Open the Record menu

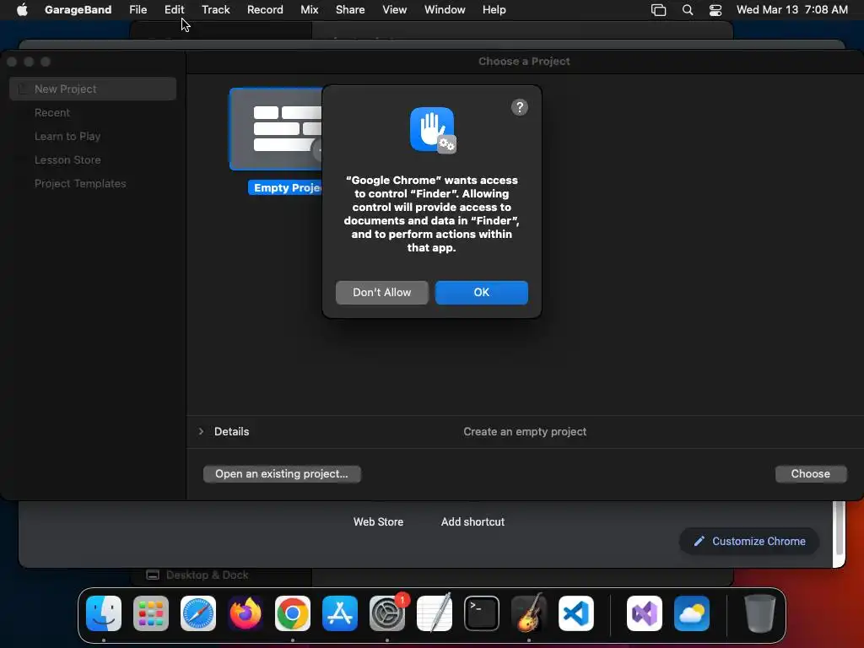(x=265, y=9)
